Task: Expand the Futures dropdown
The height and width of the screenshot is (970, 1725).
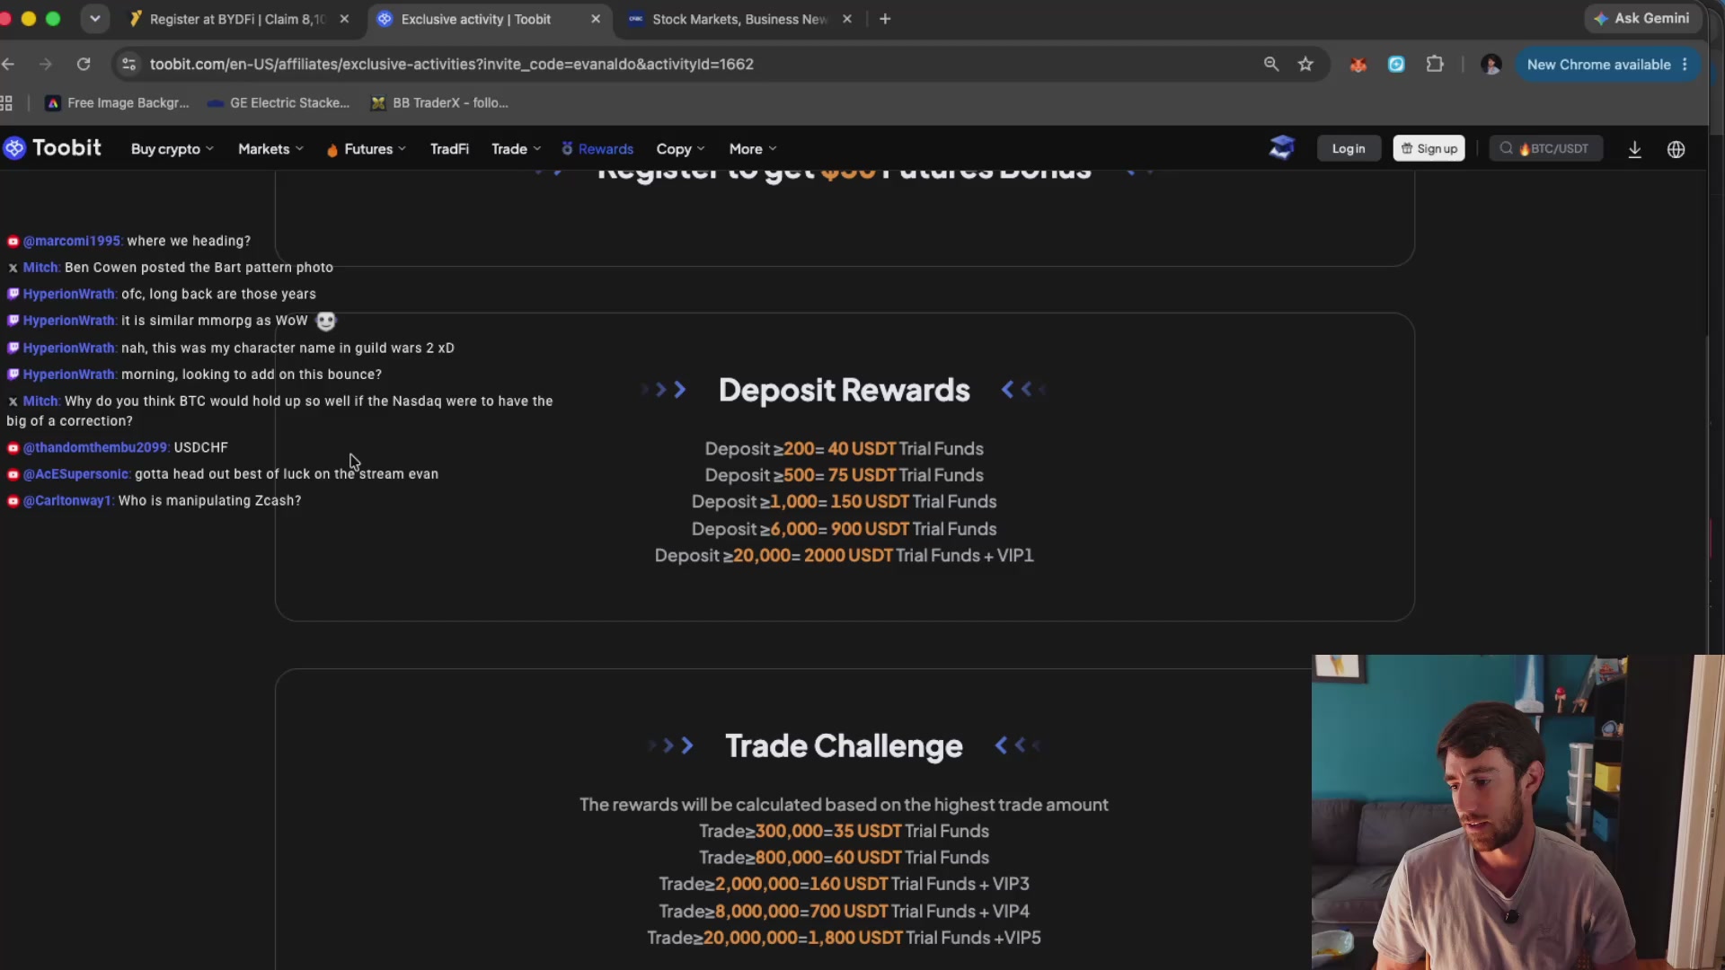Action: coord(367,149)
